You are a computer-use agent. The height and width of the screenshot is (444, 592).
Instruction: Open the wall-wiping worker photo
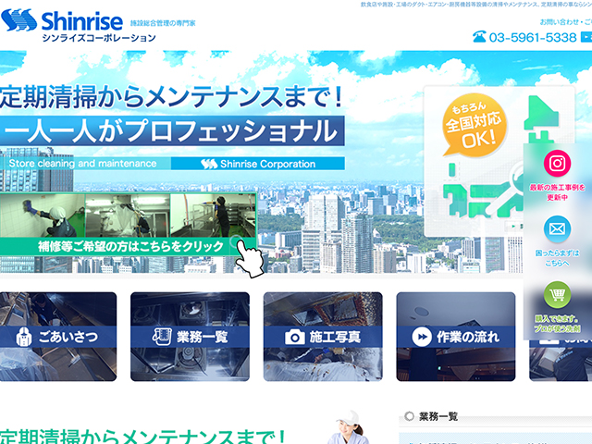tap(43, 216)
